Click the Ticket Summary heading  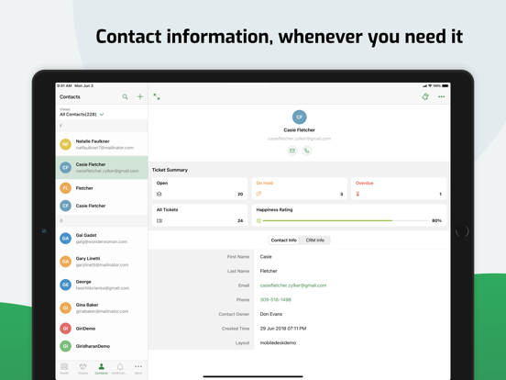(x=170, y=170)
